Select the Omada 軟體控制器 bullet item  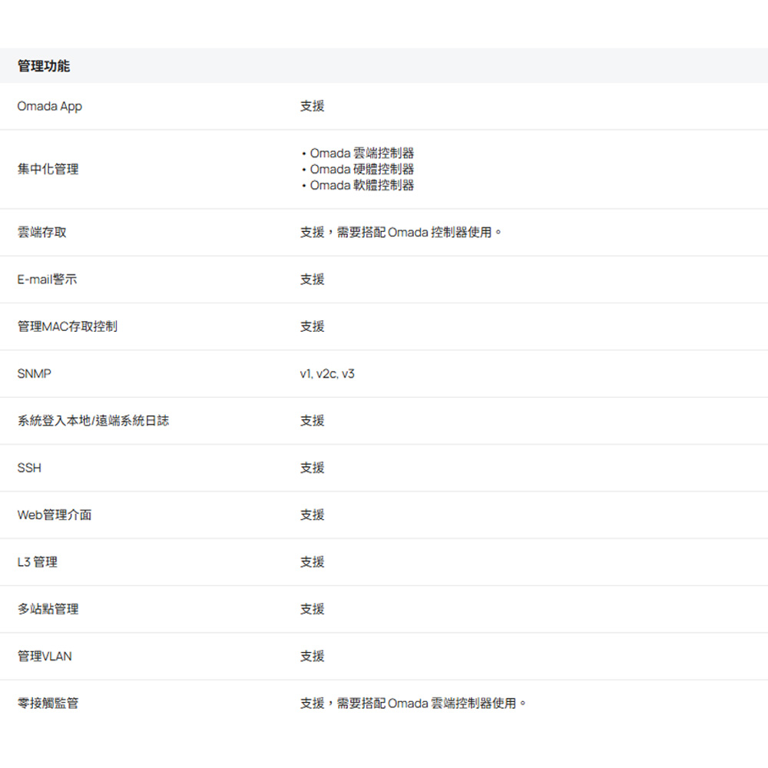(x=361, y=185)
